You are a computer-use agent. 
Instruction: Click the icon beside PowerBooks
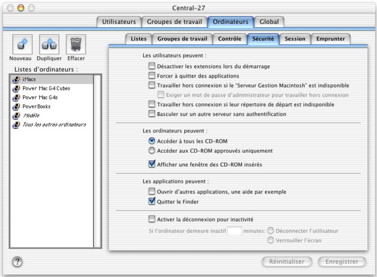point(16,107)
